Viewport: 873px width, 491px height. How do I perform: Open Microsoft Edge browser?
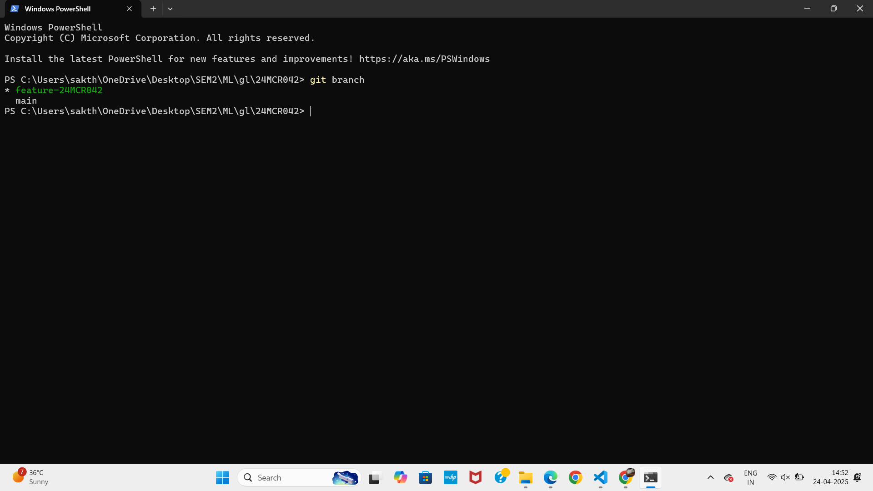tap(551, 477)
